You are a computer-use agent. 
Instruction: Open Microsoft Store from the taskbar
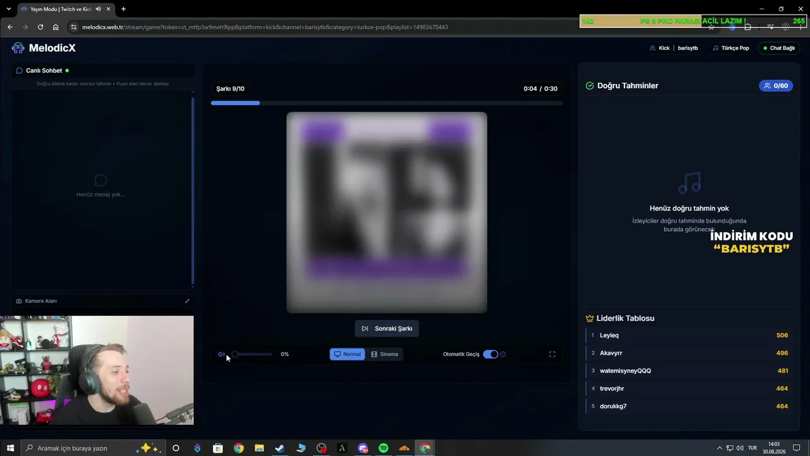(x=218, y=448)
